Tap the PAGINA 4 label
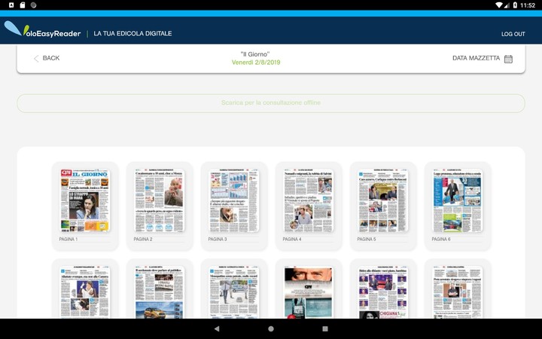The image size is (542, 339). [292, 239]
